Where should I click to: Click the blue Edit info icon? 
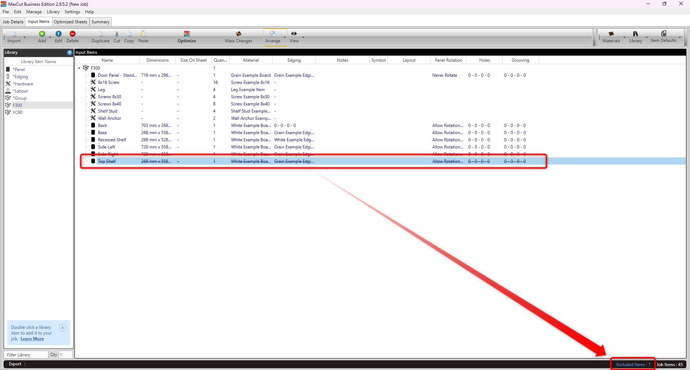[x=59, y=34]
